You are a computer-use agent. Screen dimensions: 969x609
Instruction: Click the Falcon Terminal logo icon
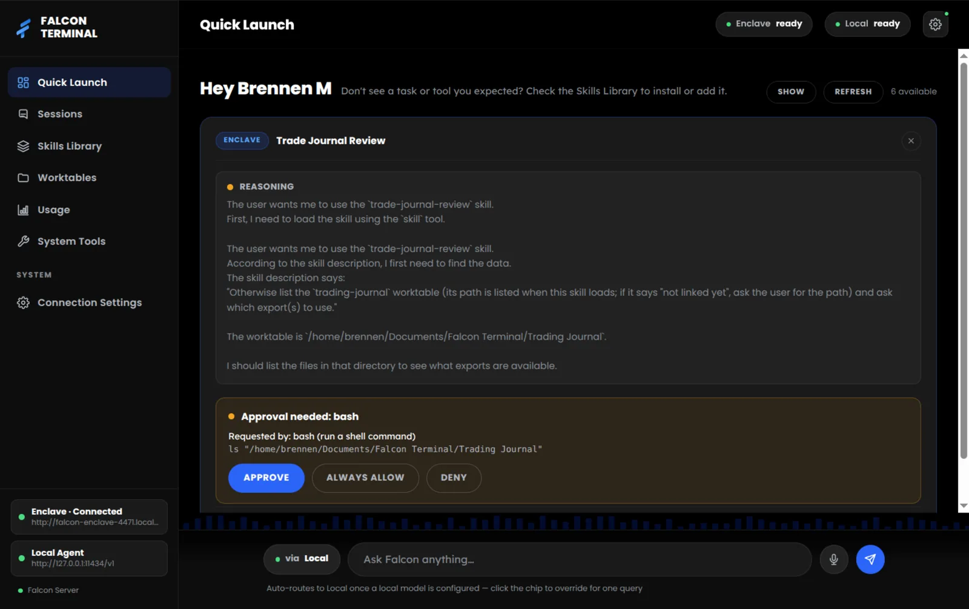point(23,28)
